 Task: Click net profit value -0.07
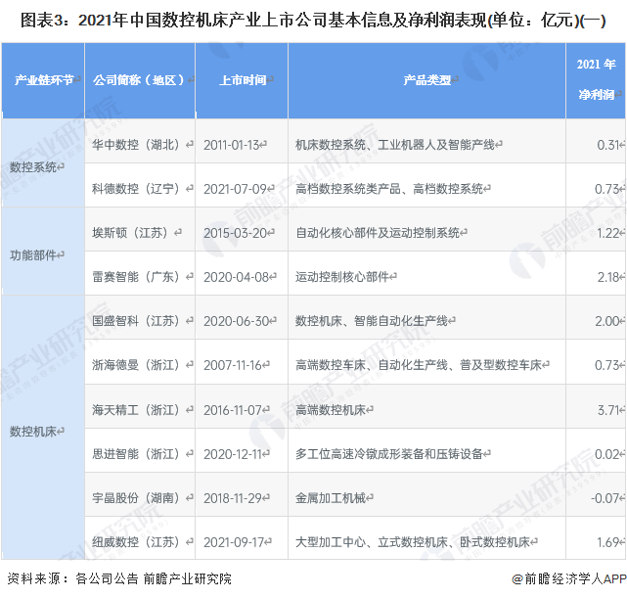(605, 498)
